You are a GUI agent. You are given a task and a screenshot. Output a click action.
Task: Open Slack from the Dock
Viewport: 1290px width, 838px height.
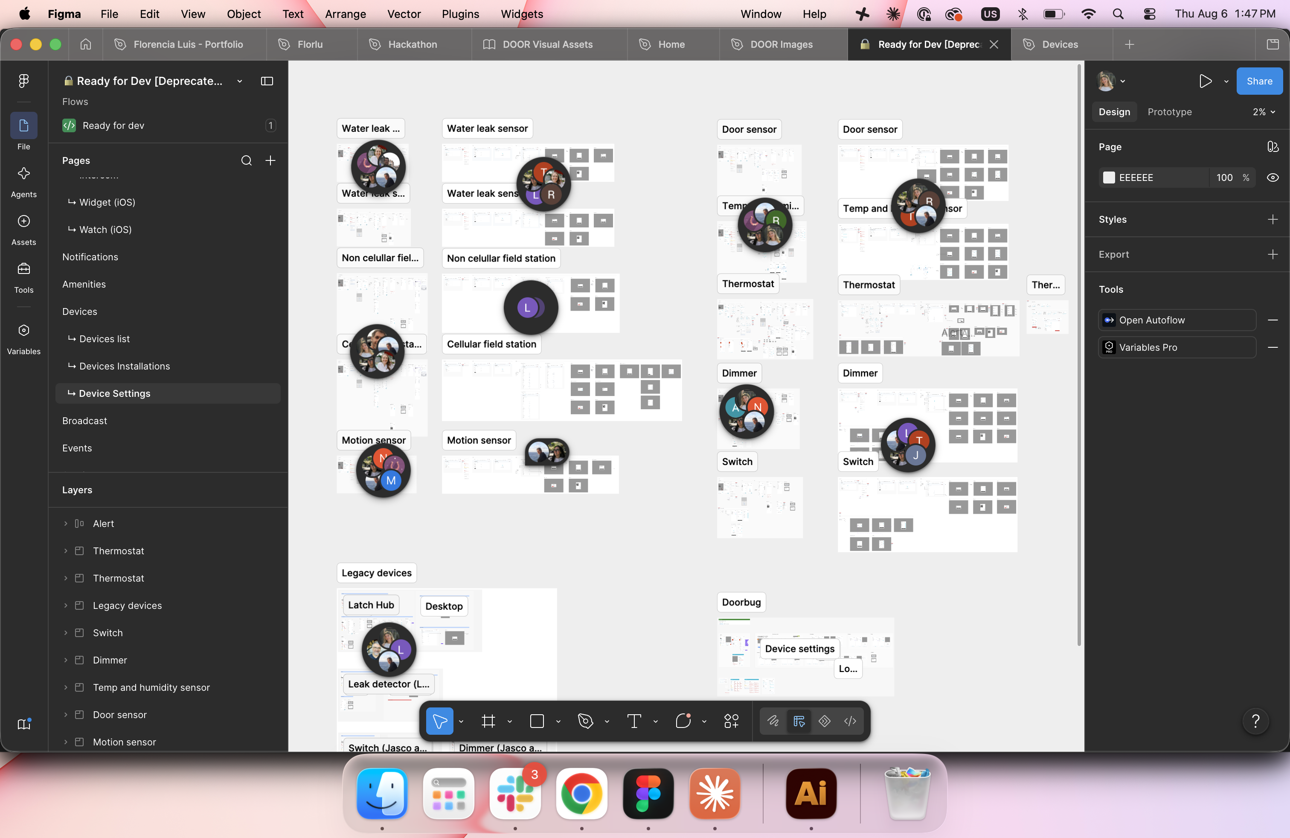pyautogui.click(x=515, y=793)
